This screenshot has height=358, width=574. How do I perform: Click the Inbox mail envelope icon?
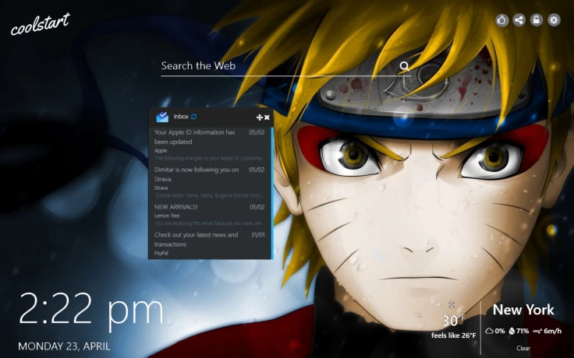click(x=162, y=117)
